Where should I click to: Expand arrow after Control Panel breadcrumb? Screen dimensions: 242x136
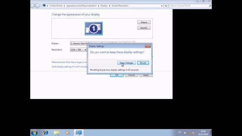(x=64, y=6)
